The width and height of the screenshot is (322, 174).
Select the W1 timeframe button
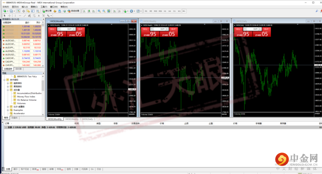[179, 11]
